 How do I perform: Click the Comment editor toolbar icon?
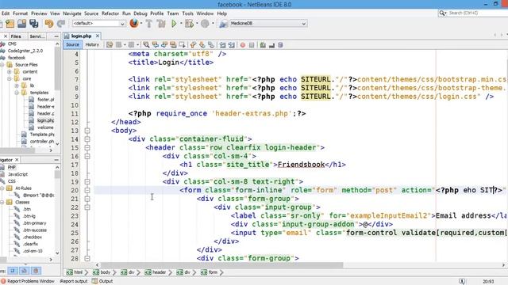point(263,45)
